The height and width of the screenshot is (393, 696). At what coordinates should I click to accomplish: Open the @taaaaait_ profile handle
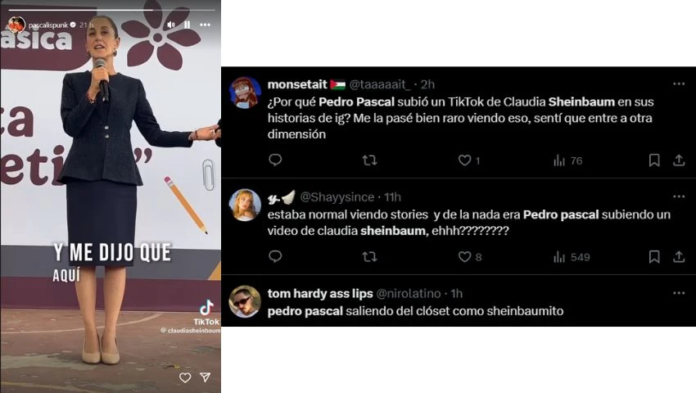[x=380, y=84]
